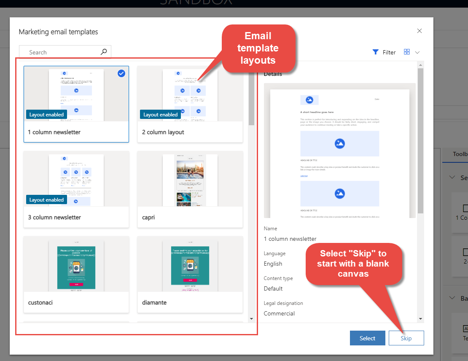Screen dimensions: 468x361
Task: Click the search magnifying glass icon
Action: pos(104,52)
